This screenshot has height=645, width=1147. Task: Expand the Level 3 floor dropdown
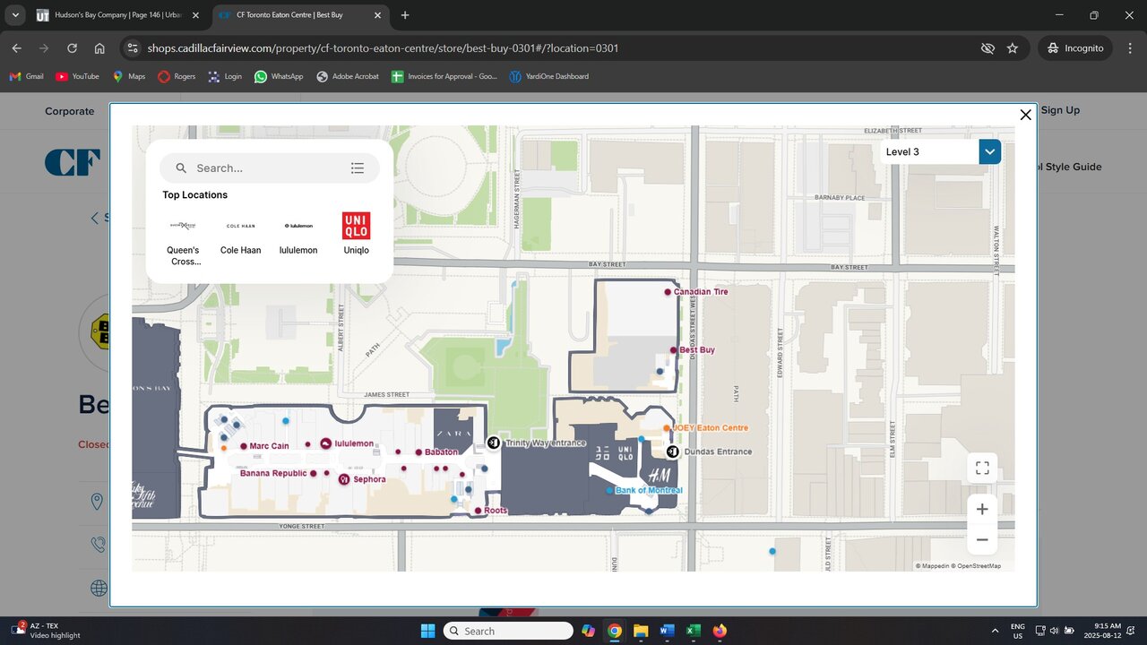pos(989,152)
